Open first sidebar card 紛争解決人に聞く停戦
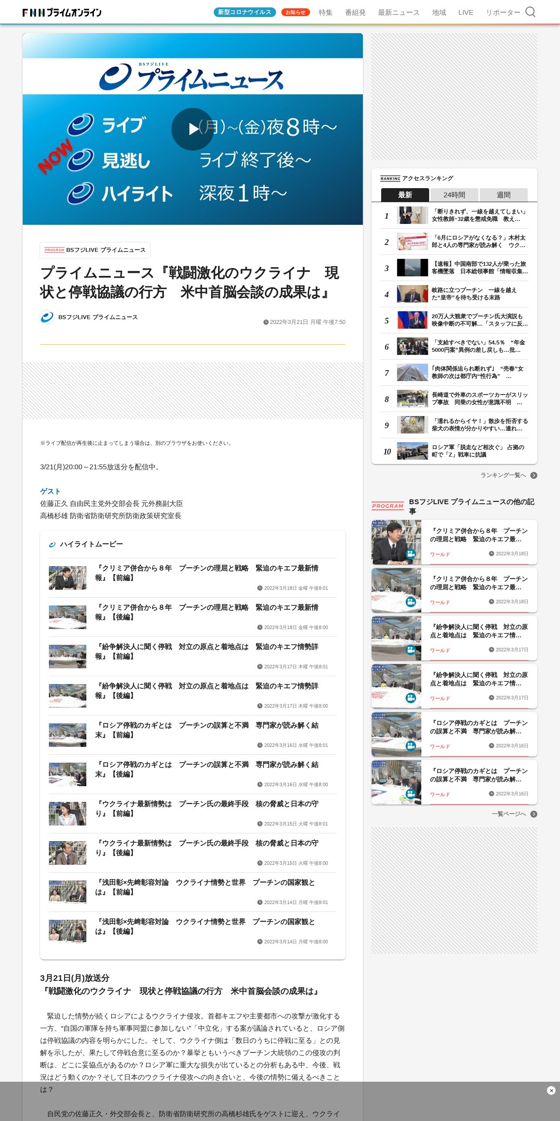The image size is (560, 1121). tap(454, 638)
